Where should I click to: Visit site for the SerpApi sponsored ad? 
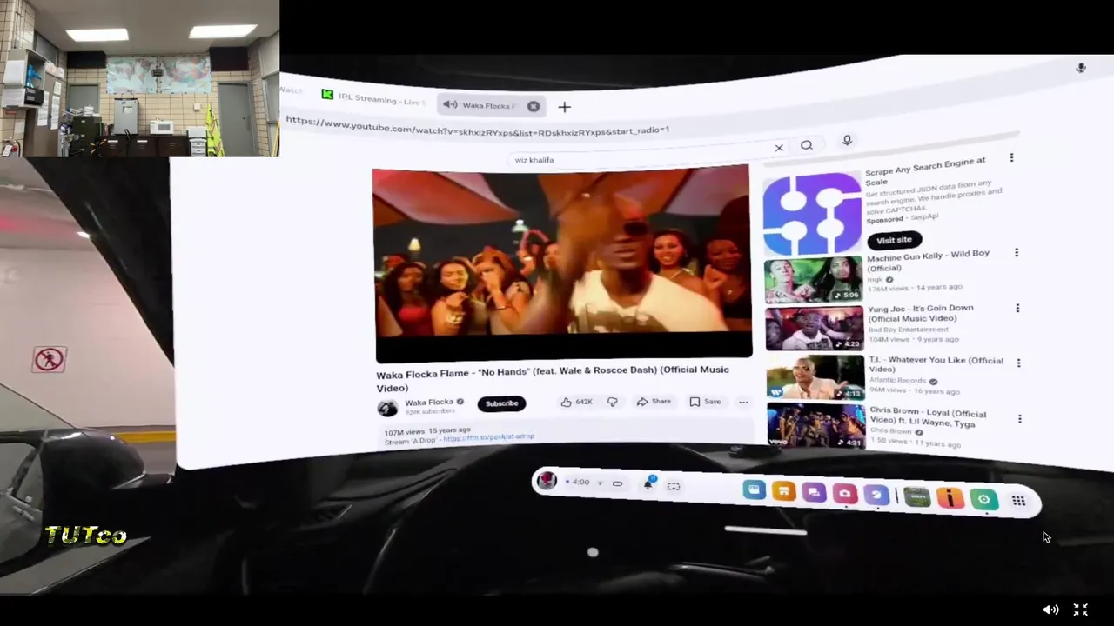tap(894, 240)
